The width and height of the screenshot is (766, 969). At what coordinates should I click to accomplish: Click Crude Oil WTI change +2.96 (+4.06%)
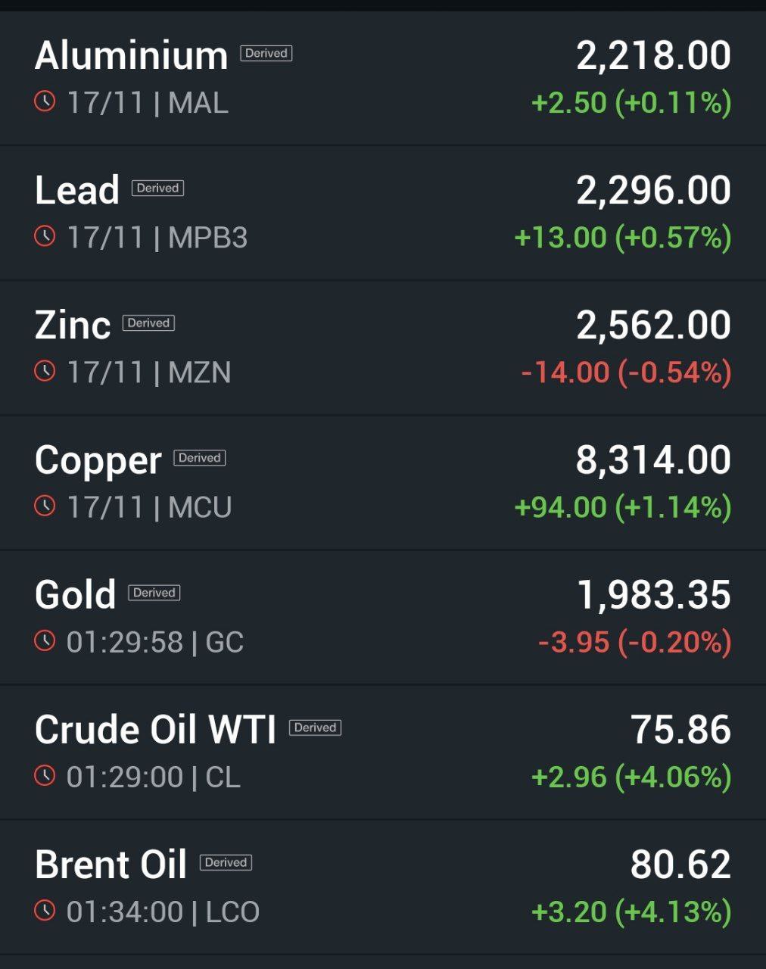click(631, 777)
